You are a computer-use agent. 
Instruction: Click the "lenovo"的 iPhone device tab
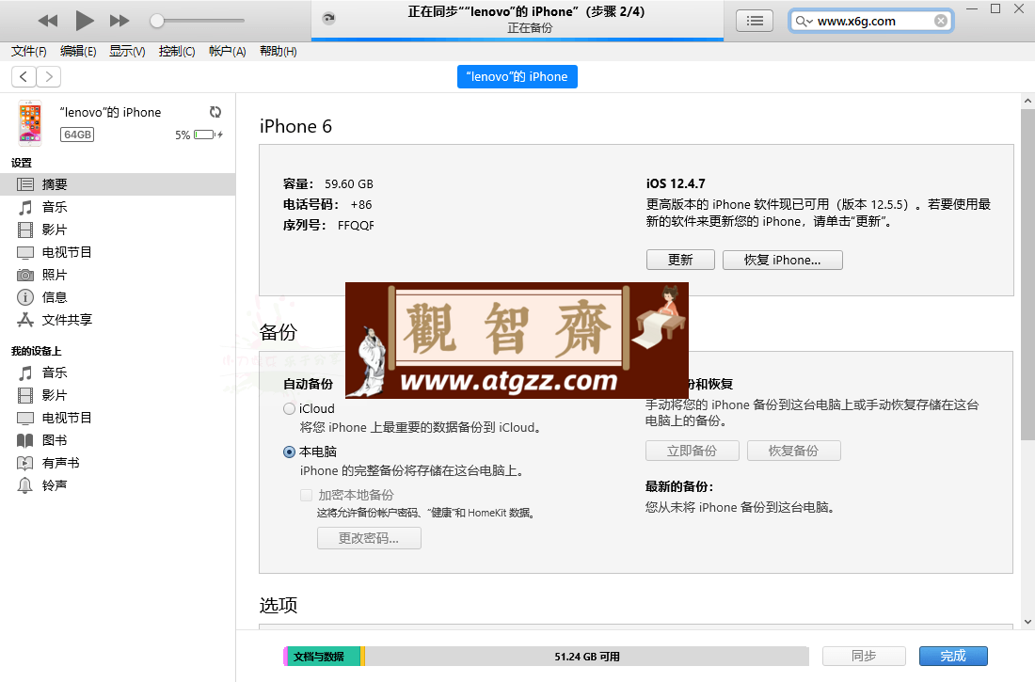[517, 76]
